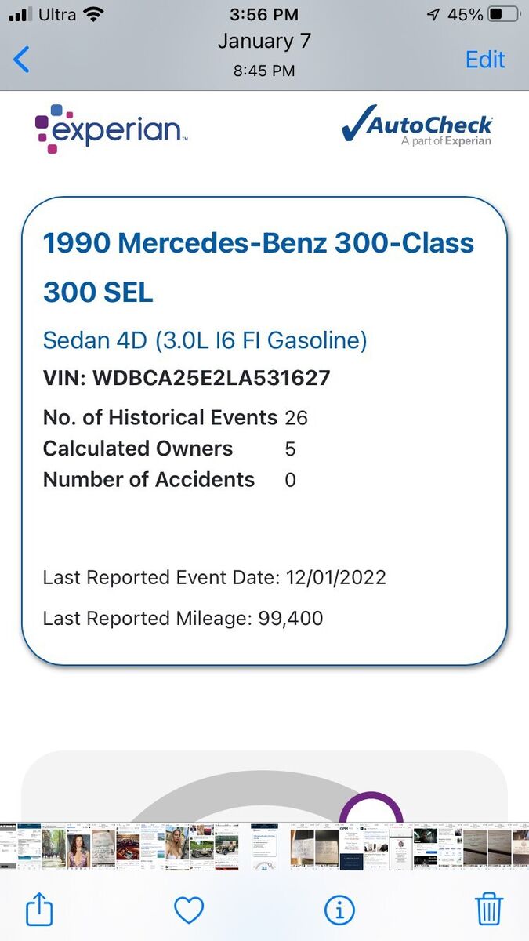
Task: Show photo info details
Action: [x=339, y=910]
